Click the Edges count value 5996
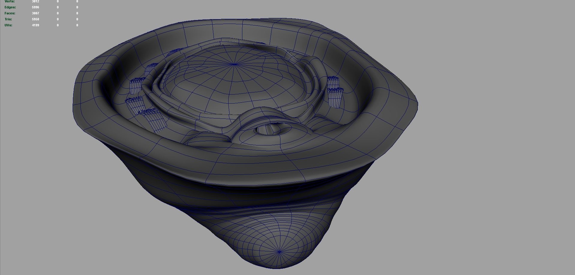The image size is (575, 275). point(35,7)
